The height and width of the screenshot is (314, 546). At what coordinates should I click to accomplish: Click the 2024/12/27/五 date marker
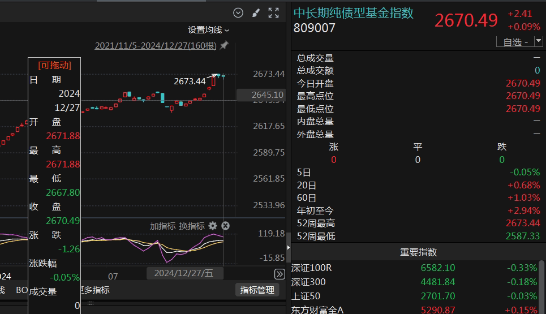click(x=184, y=273)
